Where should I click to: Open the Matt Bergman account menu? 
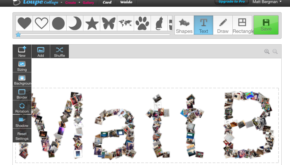267,2
